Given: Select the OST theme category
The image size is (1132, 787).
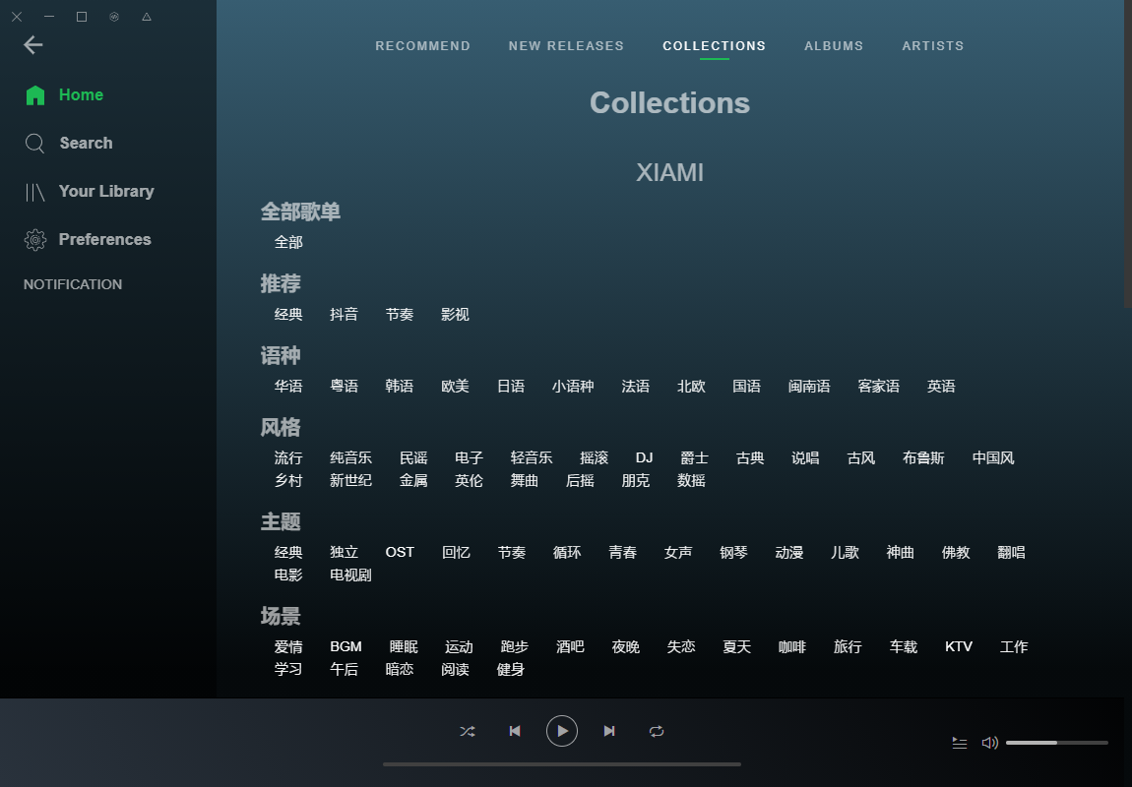Looking at the screenshot, I should (400, 553).
